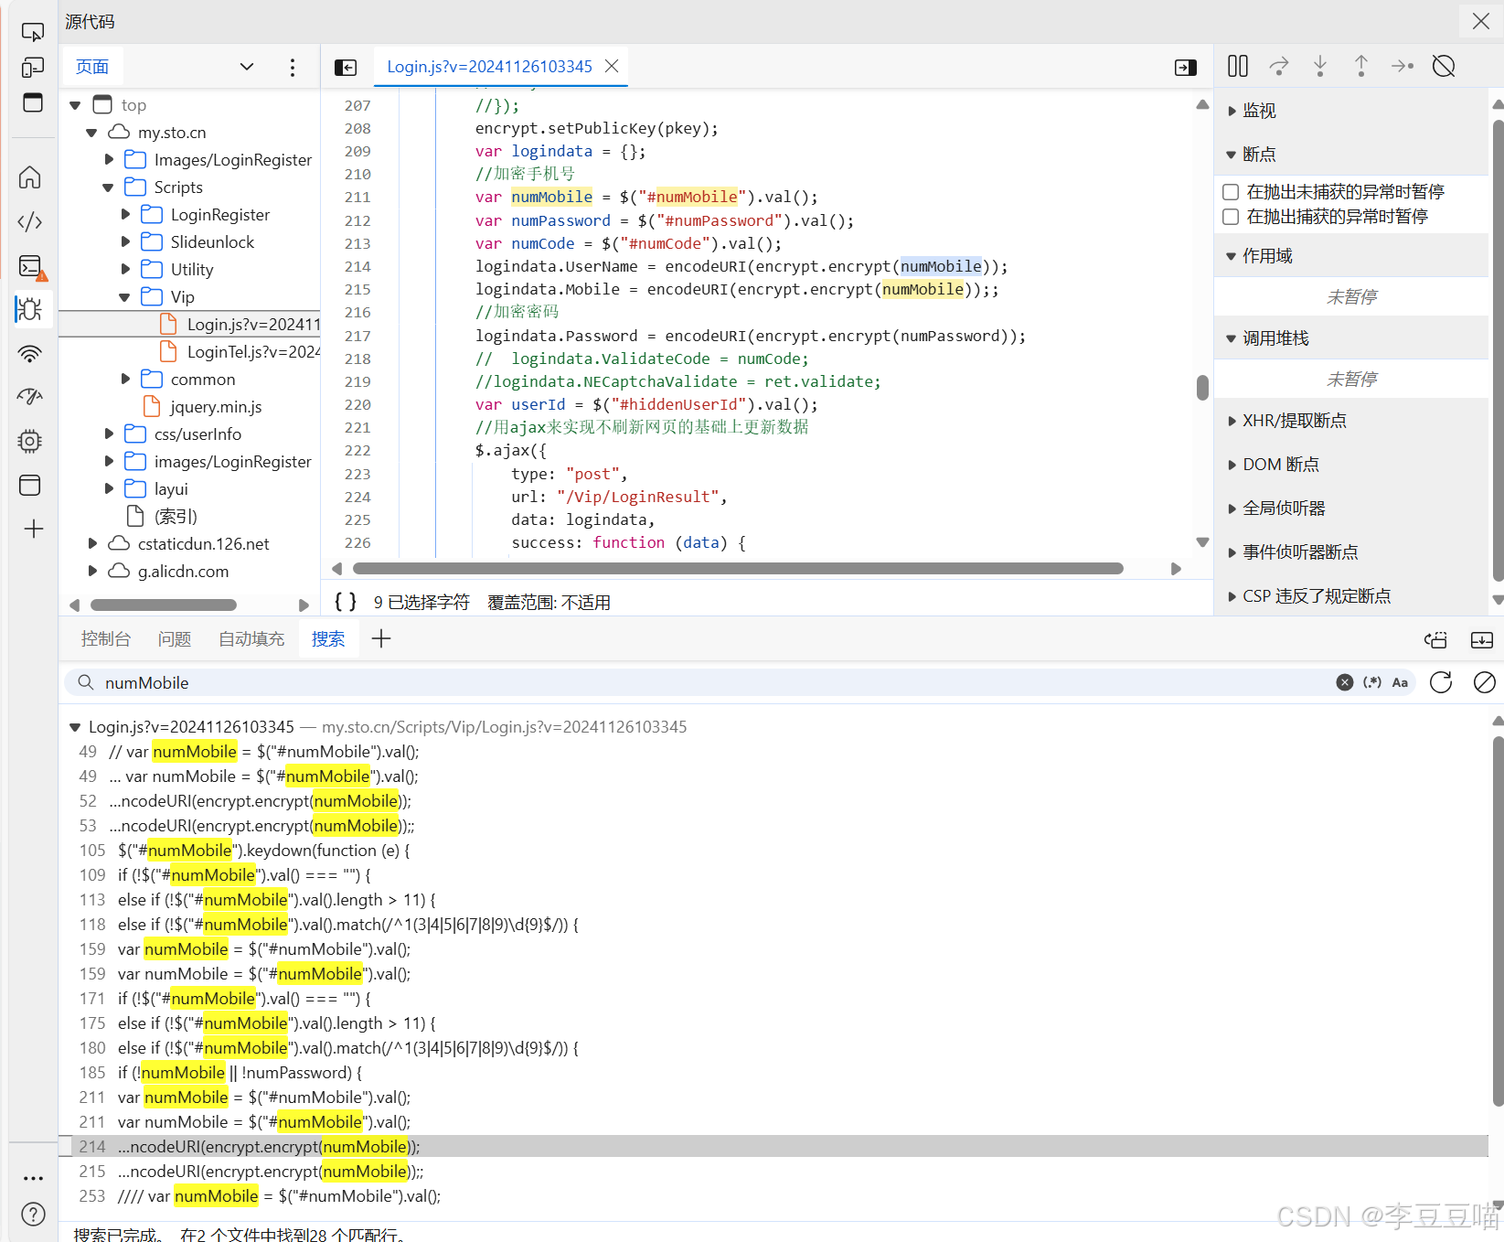Toggle match case Aa search option
1504x1242 pixels.
1400,682
